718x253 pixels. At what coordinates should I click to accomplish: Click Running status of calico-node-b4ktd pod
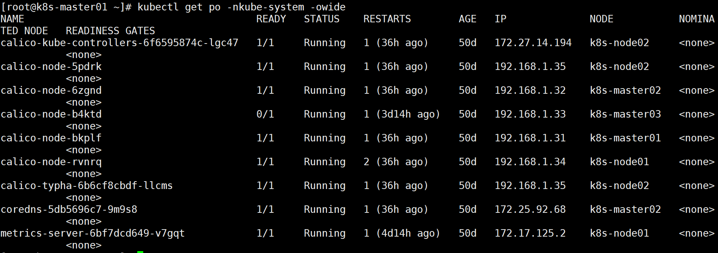(325, 114)
